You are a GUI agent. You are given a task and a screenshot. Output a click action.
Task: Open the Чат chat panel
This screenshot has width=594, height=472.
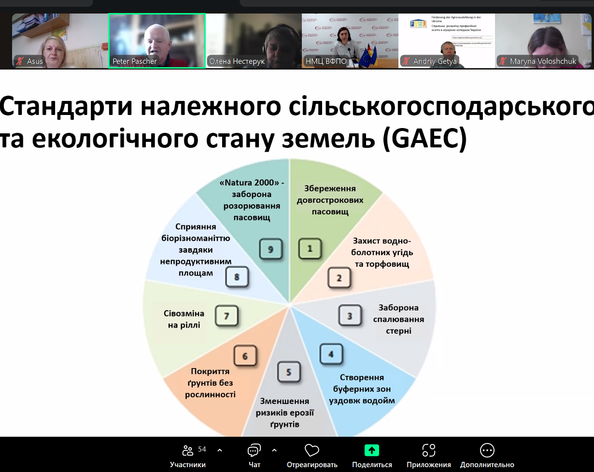(254, 456)
